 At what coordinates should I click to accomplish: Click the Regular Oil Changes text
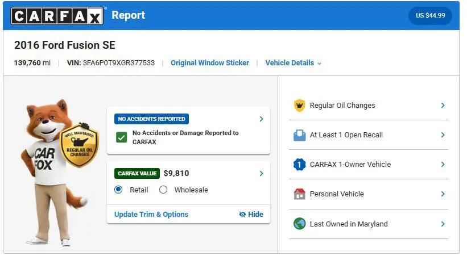[342, 106]
